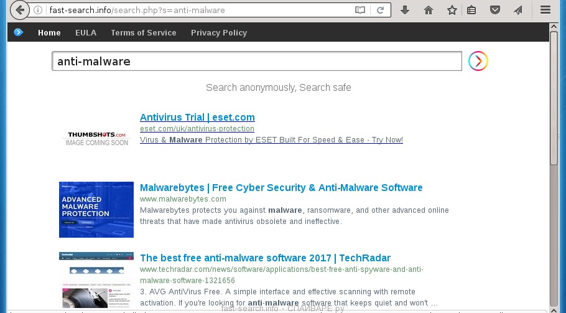566x313 pixels.
Task: Open the Malwarebytes search result link
Action: coord(281,188)
